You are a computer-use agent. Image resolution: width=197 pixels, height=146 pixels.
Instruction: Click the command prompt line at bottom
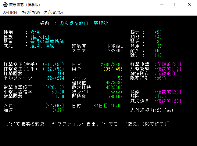point(87,124)
